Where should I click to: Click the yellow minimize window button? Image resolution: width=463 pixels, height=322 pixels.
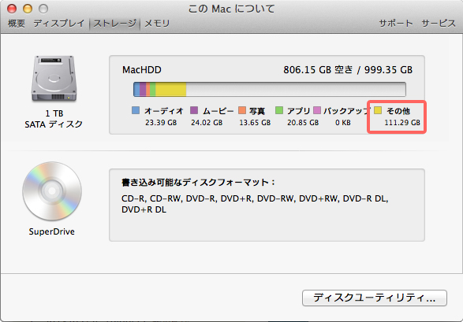(28, 9)
